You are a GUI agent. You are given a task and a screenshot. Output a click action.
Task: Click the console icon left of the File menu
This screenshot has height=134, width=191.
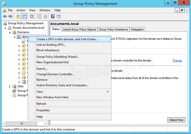point(4,10)
